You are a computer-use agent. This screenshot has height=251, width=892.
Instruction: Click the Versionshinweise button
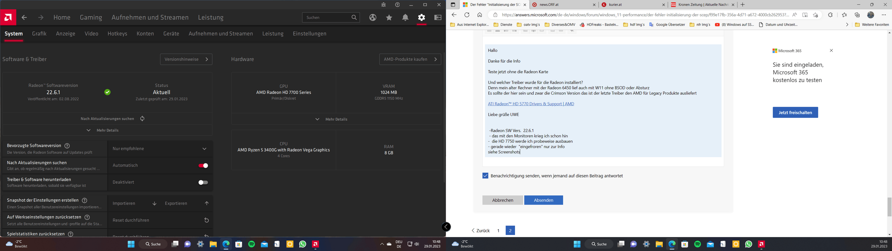tap(186, 59)
